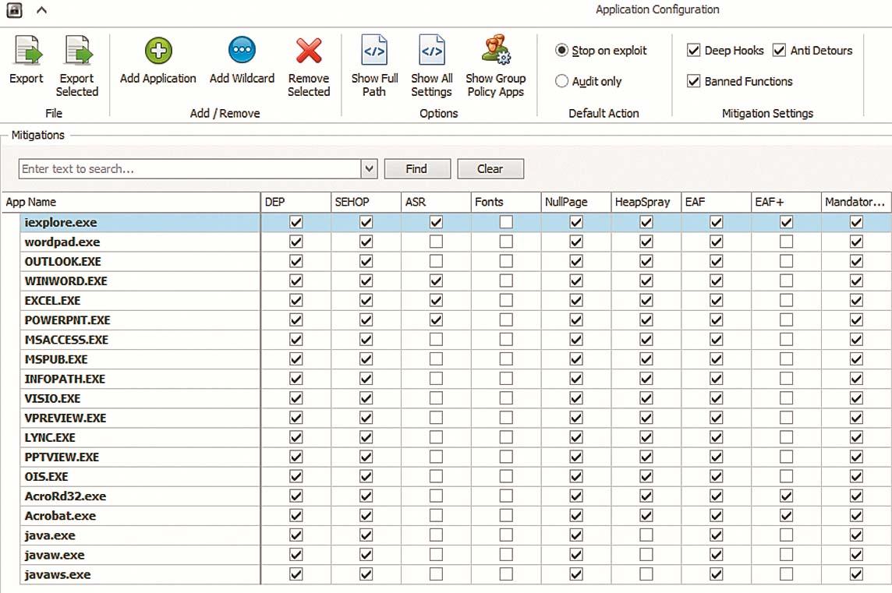The image size is (892, 593).
Task: Uncheck the Anti Detours option
Action: (780, 51)
